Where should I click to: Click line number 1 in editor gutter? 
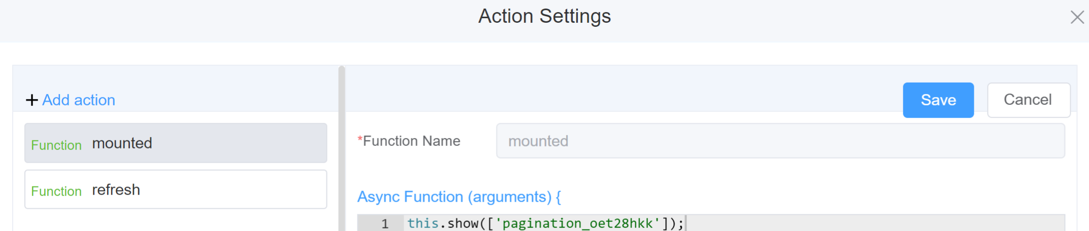click(384, 224)
